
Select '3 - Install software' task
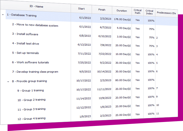pos(25,34)
